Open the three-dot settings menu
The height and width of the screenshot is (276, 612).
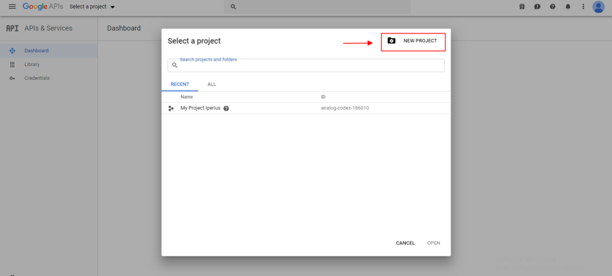[x=583, y=7]
